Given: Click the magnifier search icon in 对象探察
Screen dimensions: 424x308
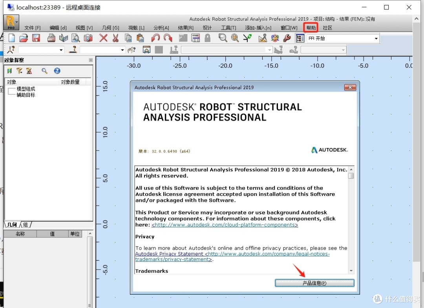Looking at the screenshot, I should pyautogui.click(x=44, y=71).
